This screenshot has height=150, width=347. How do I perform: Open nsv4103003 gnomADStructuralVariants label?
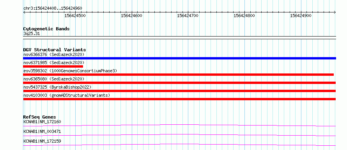click(67, 95)
